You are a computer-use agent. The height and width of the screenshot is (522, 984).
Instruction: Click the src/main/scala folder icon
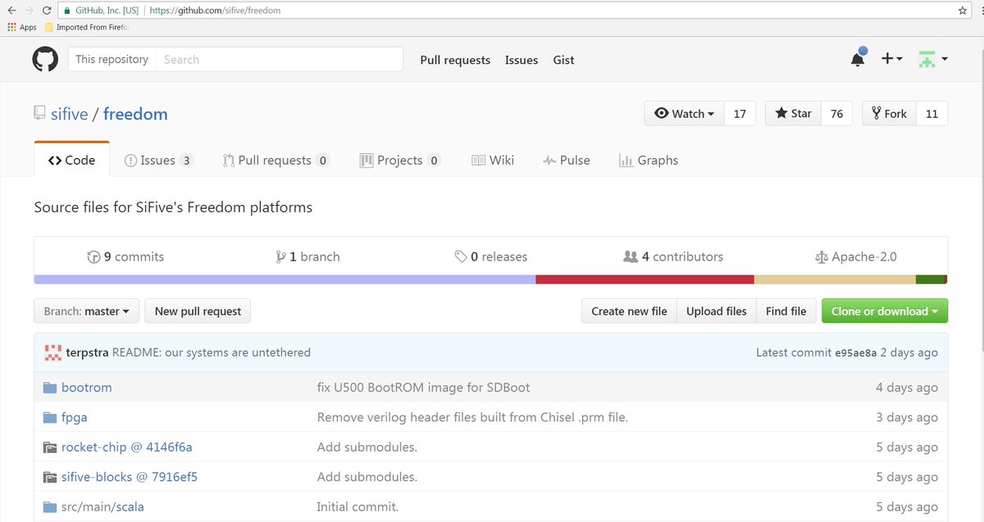tap(49, 507)
